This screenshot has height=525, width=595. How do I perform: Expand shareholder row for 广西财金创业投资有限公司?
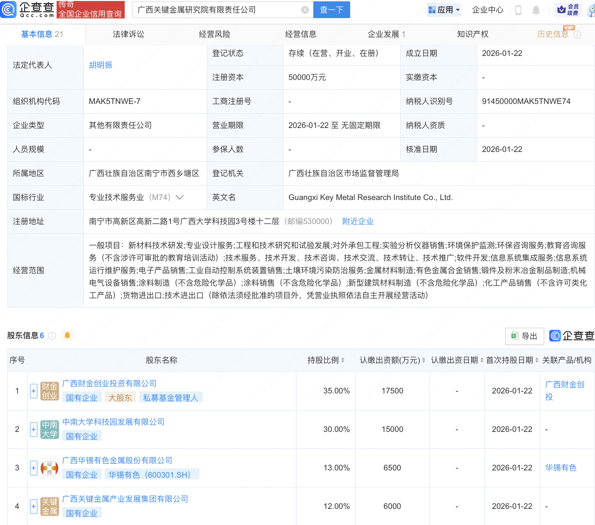pyautogui.click(x=33, y=391)
